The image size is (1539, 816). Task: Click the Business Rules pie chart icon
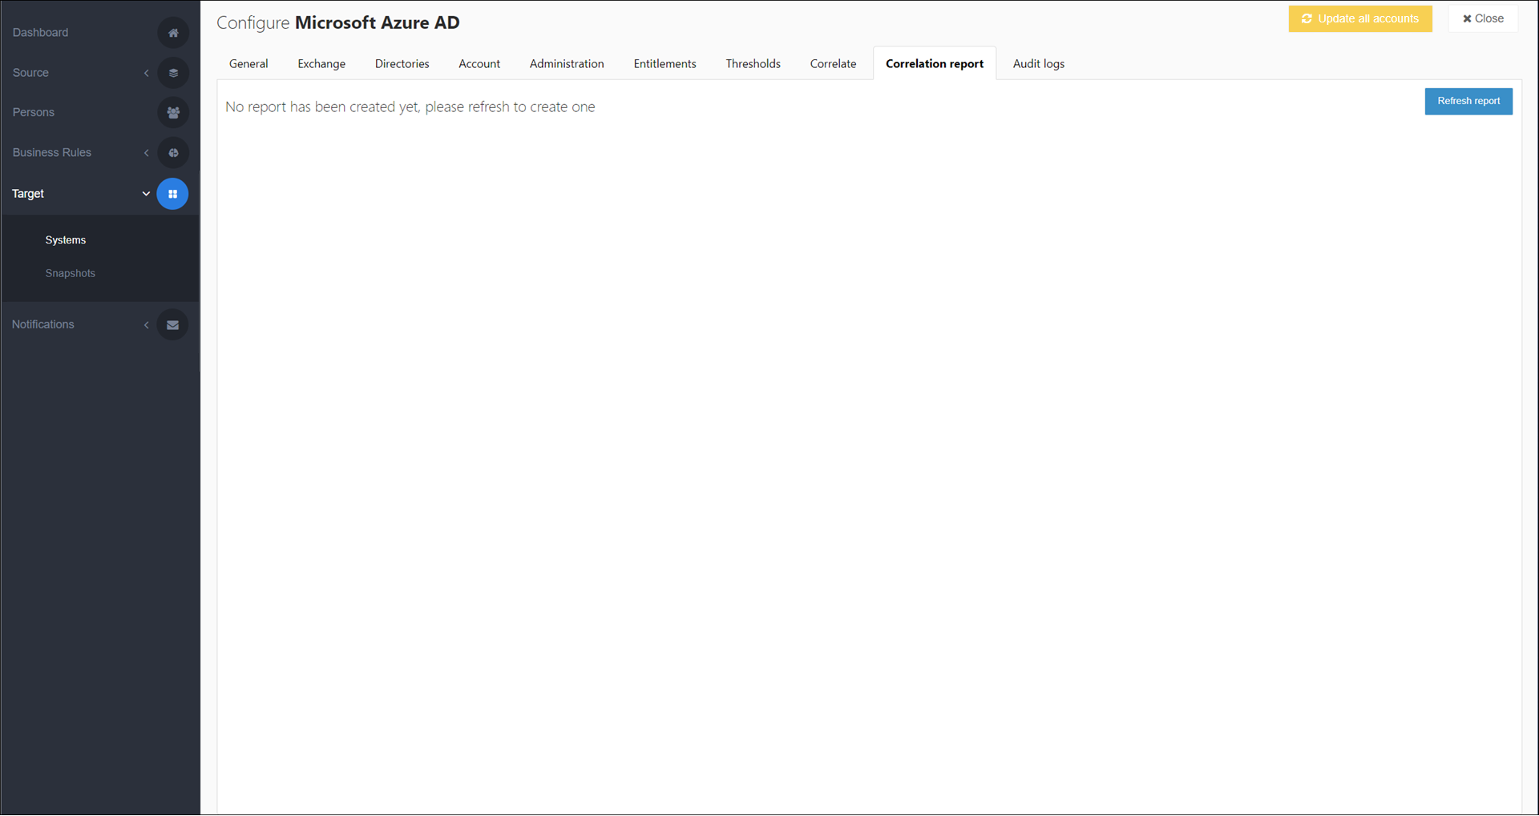pyautogui.click(x=173, y=153)
